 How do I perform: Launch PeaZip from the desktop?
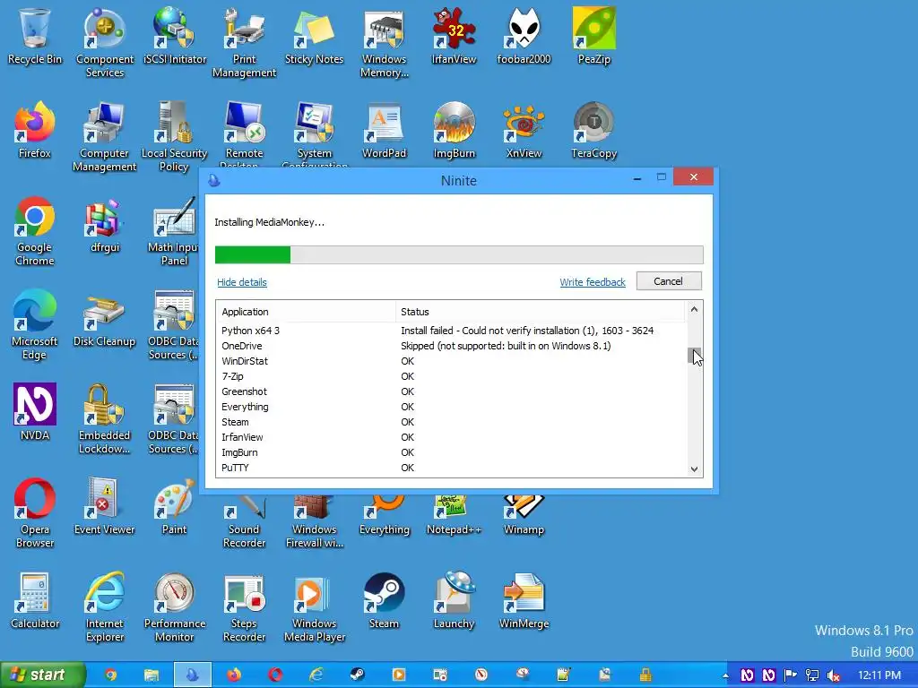click(593, 35)
